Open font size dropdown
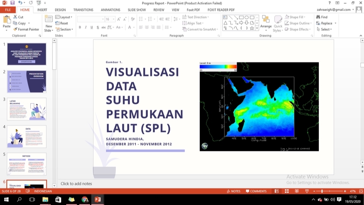The image size is (364, 205). point(114,19)
